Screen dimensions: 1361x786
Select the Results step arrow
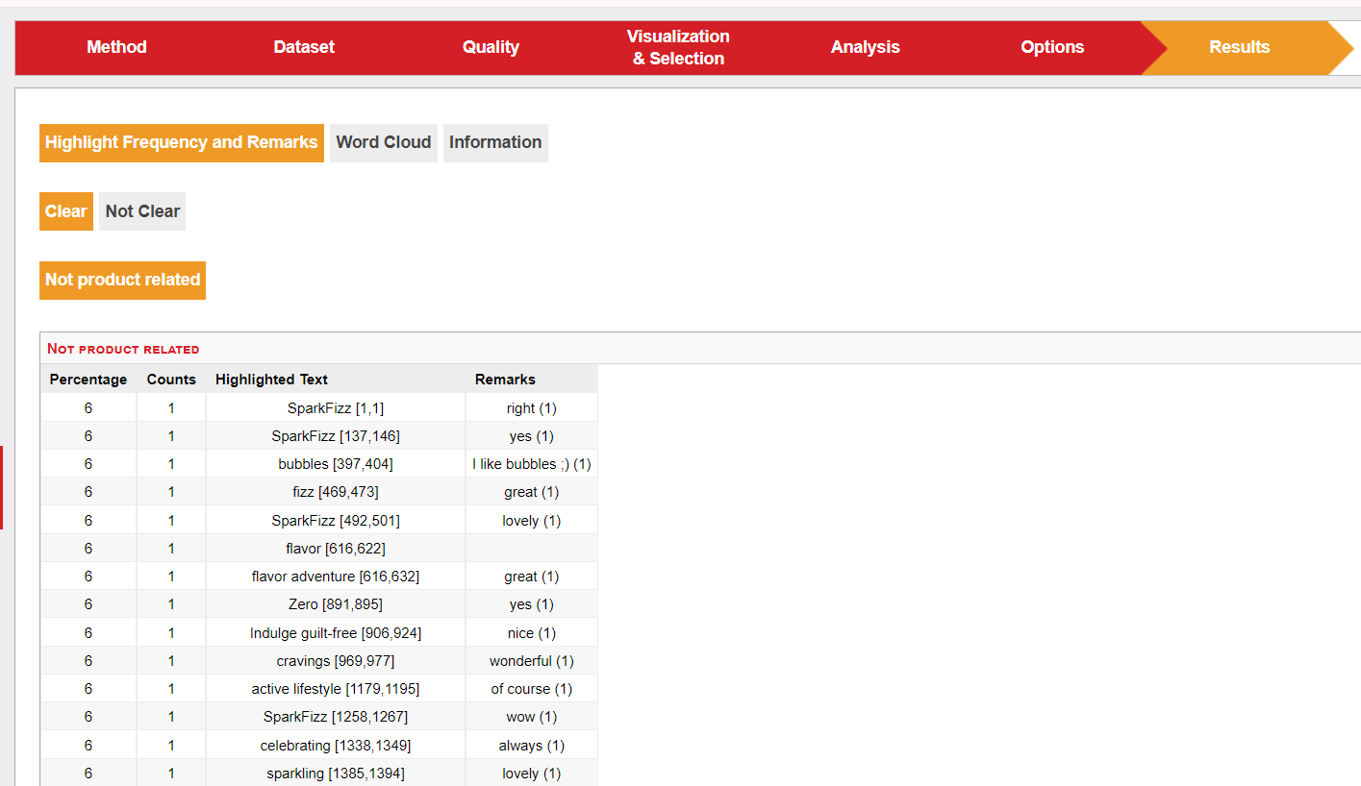(1239, 47)
